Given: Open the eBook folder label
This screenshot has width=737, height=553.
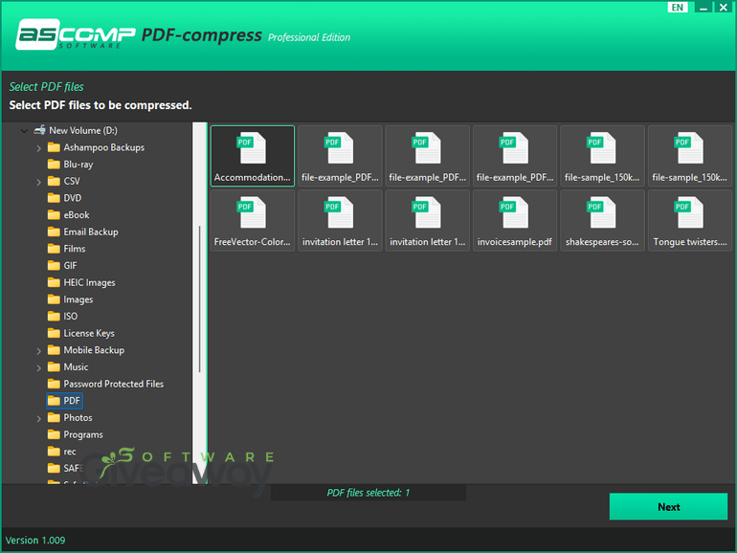Looking at the screenshot, I should point(77,215).
